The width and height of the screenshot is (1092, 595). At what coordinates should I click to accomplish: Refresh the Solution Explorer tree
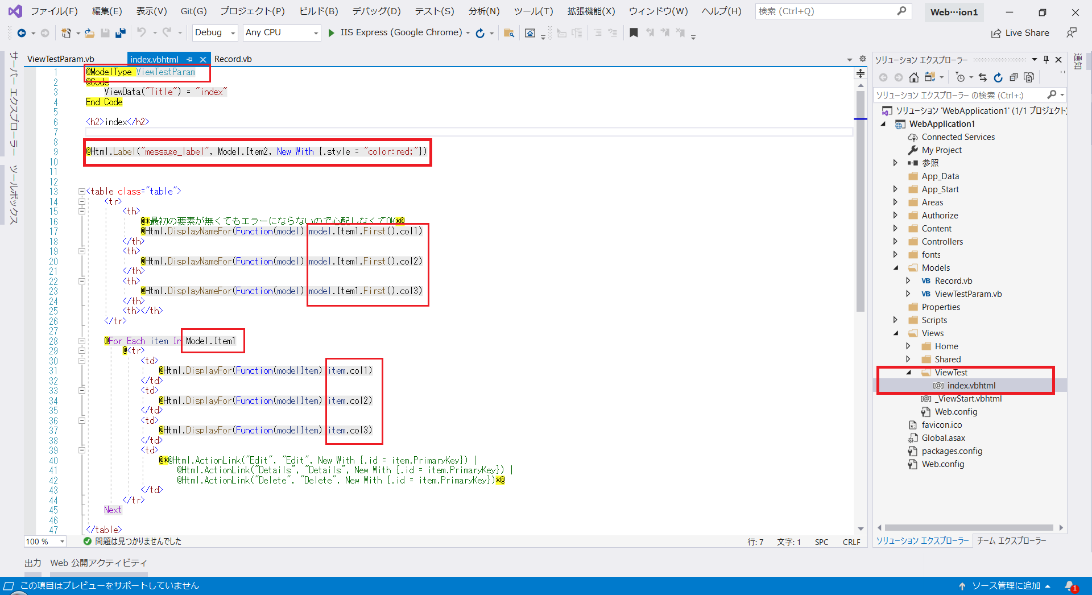[999, 77]
